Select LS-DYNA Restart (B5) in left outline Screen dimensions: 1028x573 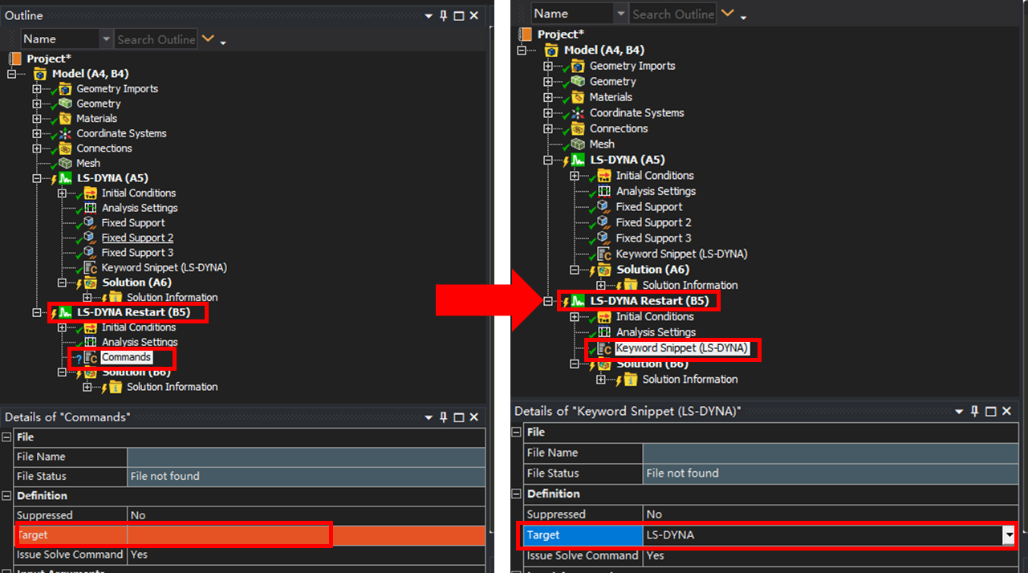click(x=133, y=312)
